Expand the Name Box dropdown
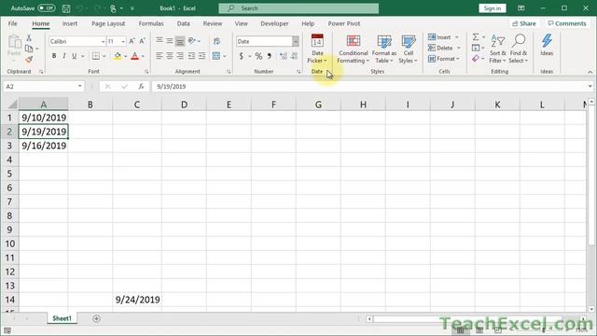The height and width of the screenshot is (336, 597). [x=80, y=87]
